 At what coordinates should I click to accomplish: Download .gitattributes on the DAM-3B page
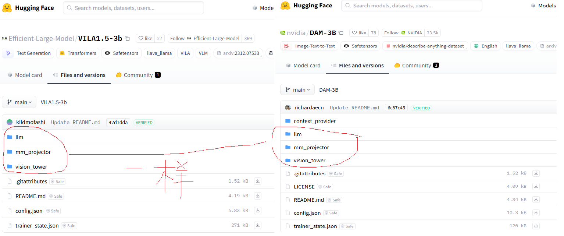536,173
